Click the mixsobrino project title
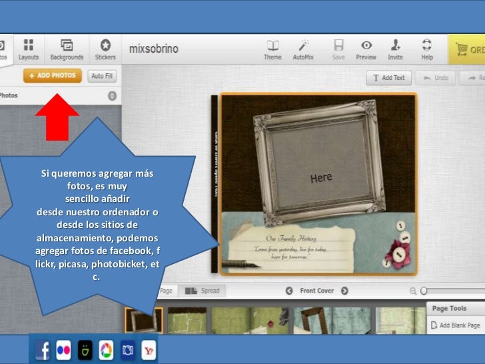485x364 pixels. pyautogui.click(x=153, y=49)
